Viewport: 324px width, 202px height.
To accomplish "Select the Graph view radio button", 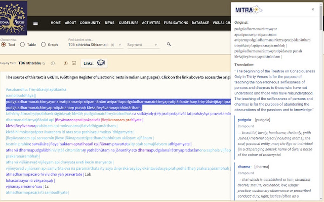I will click(43, 45).
